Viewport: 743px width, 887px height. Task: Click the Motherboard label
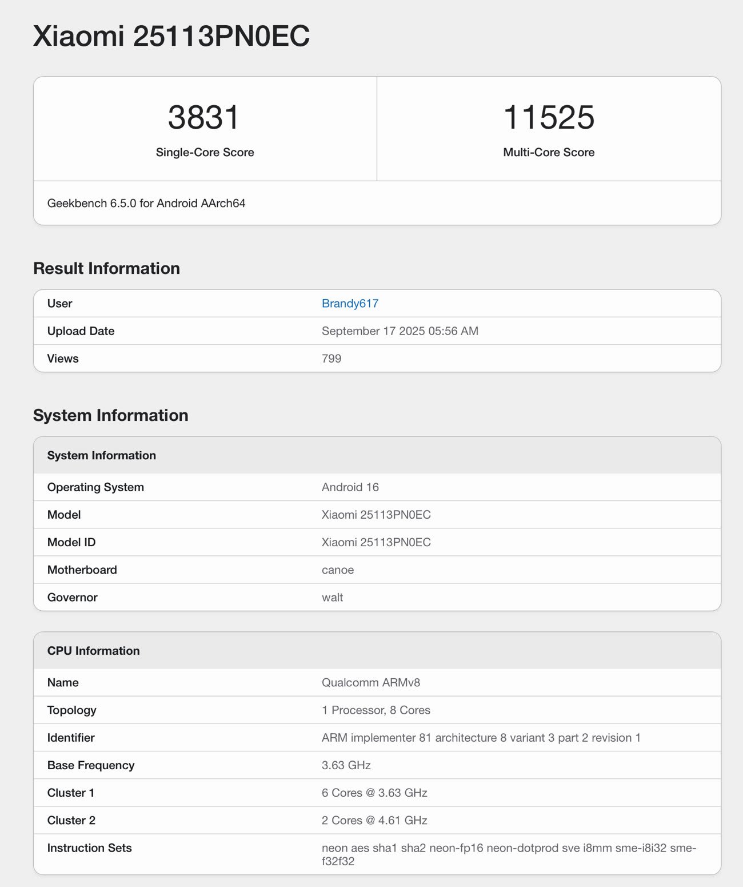click(x=82, y=570)
